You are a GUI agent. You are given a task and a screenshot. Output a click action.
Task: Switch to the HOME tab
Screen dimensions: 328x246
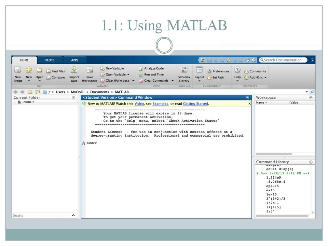24,60
